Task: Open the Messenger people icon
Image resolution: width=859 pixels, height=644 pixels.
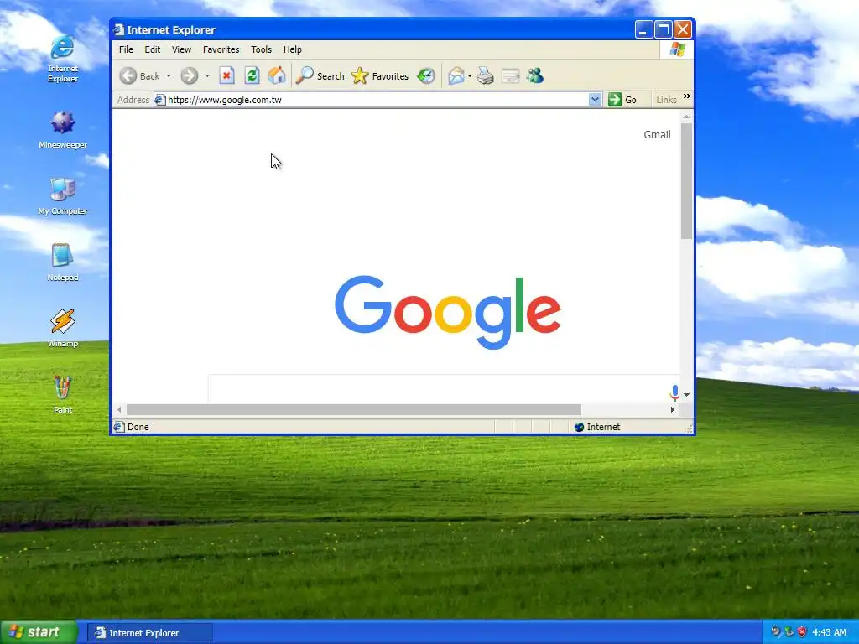Action: (535, 75)
